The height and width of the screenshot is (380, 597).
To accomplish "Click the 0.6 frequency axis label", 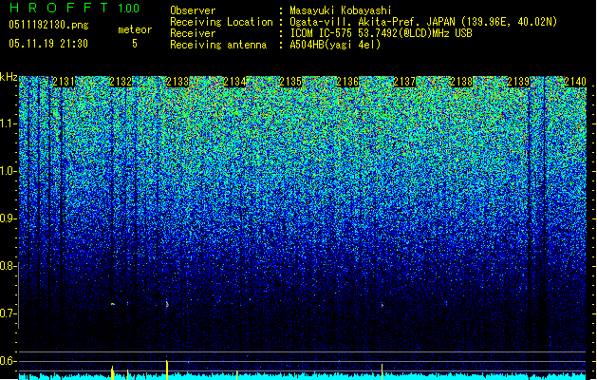I will [x=8, y=361].
